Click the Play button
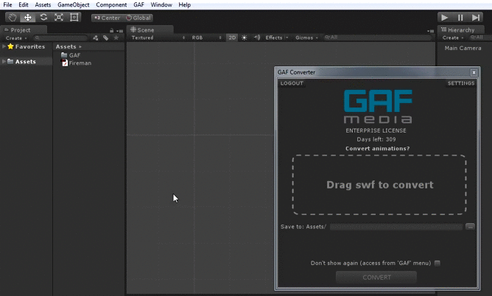 [x=445, y=18]
